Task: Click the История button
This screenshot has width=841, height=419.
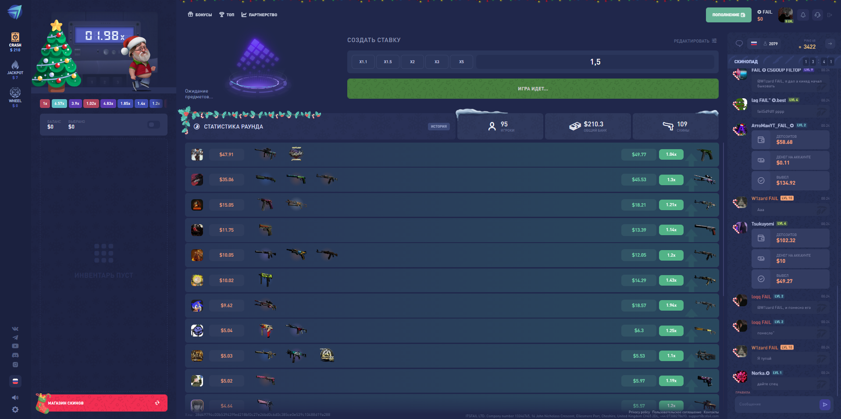Action: tap(438, 126)
